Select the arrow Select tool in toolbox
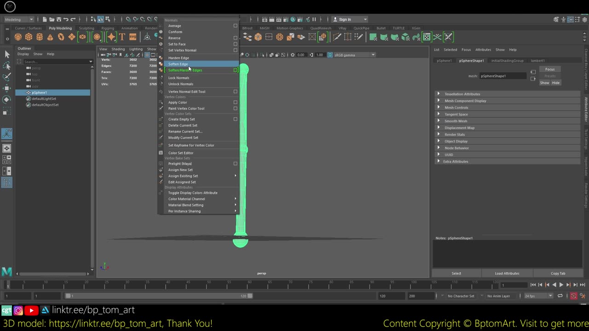The width and height of the screenshot is (589, 331). [7, 55]
